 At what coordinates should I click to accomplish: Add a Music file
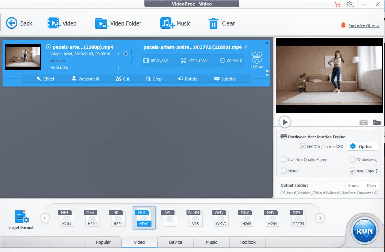[x=175, y=23]
